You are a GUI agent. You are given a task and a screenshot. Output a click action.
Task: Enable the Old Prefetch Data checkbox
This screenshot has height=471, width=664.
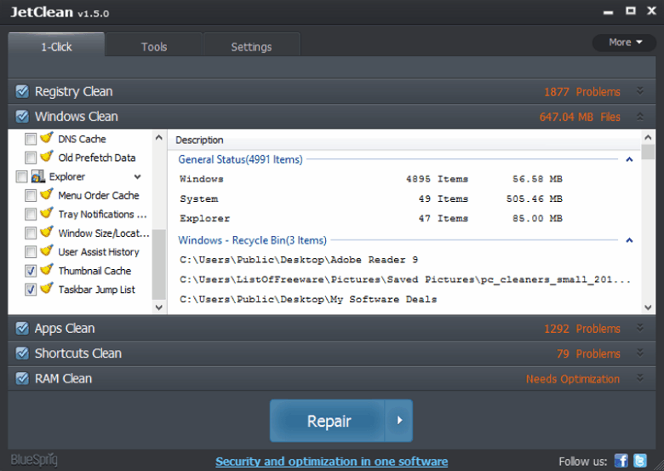point(31,158)
